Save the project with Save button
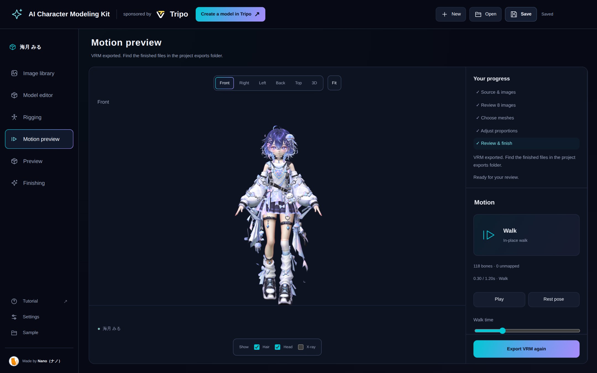Viewport: 597px width, 373px height. (521, 14)
